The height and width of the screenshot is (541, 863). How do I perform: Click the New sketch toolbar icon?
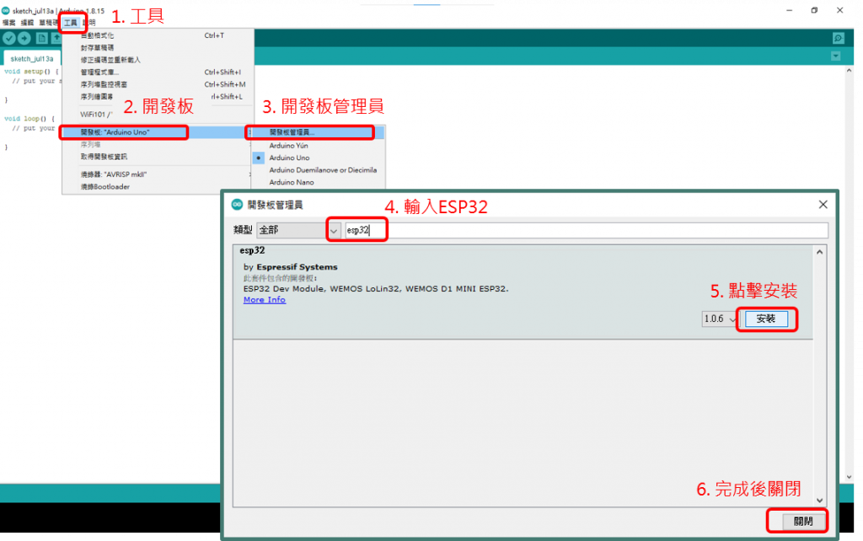pyautogui.click(x=42, y=38)
